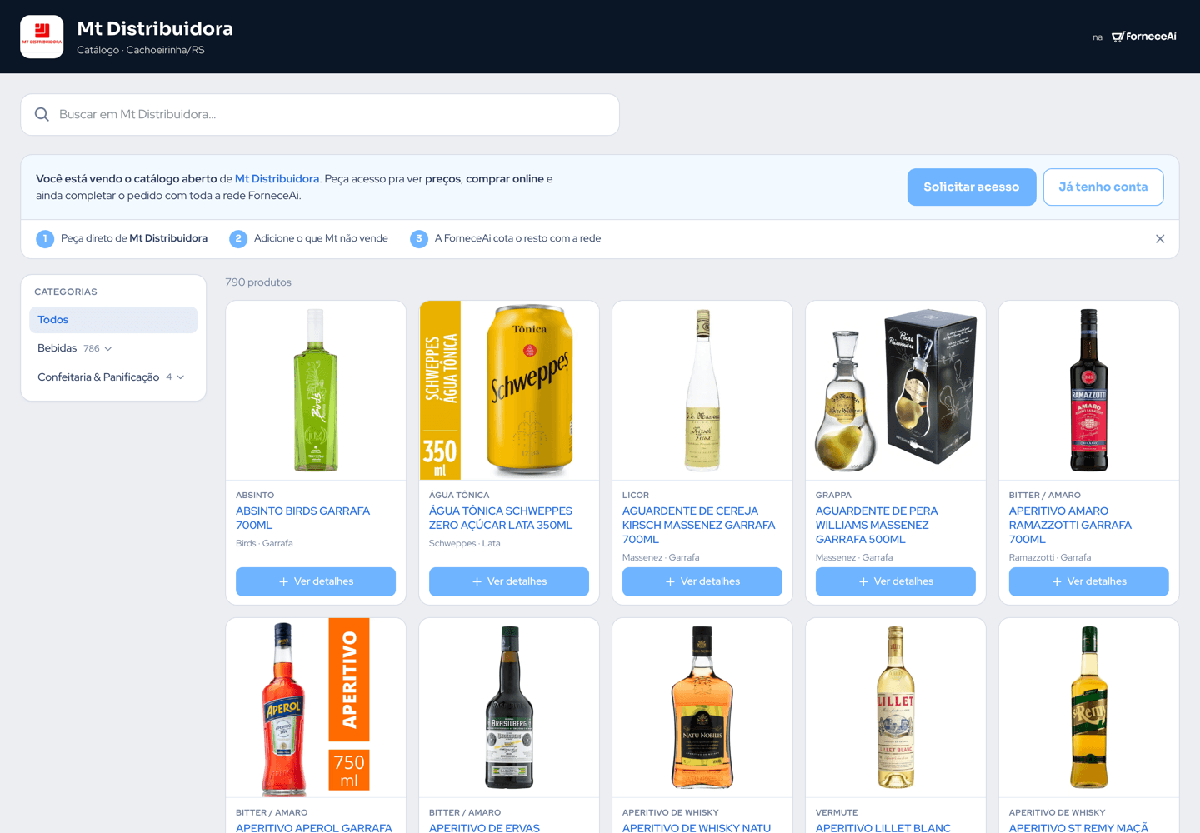Viewport: 1200px width, 833px height.
Task: Open the Natu Nobilis whisky bottle image
Action: (702, 708)
